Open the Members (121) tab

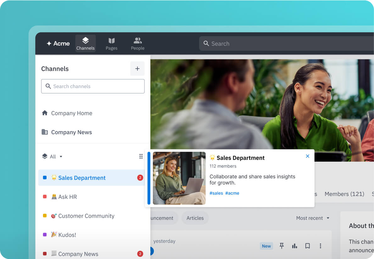(x=344, y=194)
